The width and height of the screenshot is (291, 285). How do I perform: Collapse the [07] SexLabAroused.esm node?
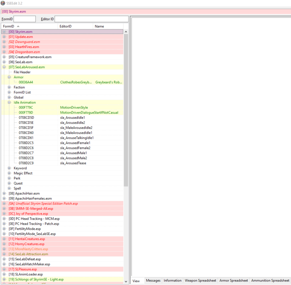(4, 67)
